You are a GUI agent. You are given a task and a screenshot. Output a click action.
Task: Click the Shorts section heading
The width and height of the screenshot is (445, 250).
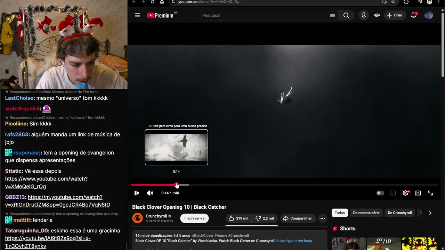coord(348,228)
